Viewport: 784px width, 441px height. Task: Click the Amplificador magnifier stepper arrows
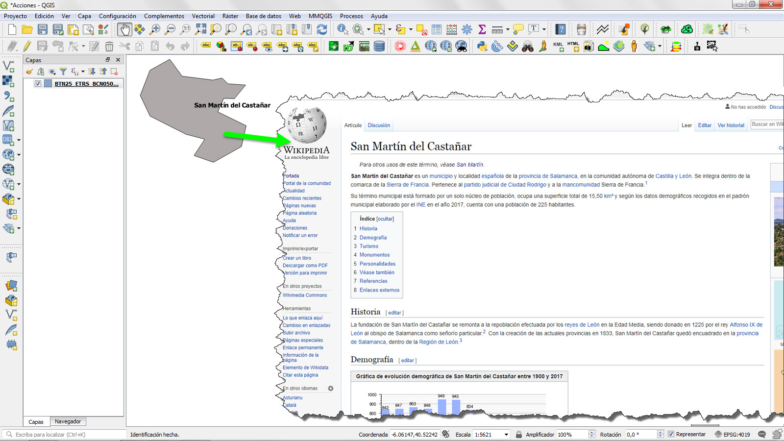click(x=592, y=435)
